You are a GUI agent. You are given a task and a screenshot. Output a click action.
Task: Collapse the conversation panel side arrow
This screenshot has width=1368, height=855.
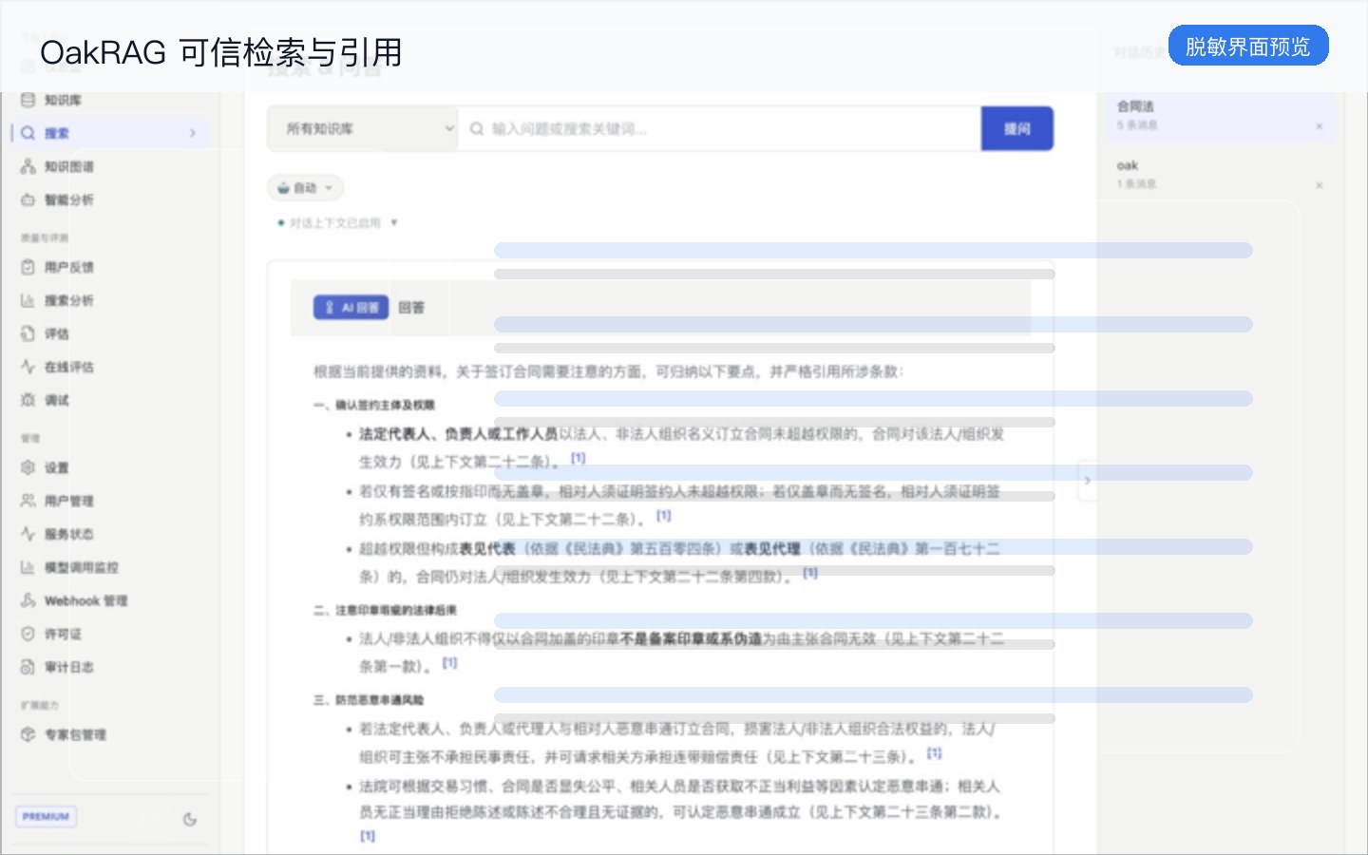tap(1087, 481)
